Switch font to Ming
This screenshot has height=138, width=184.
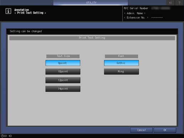[121, 71]
